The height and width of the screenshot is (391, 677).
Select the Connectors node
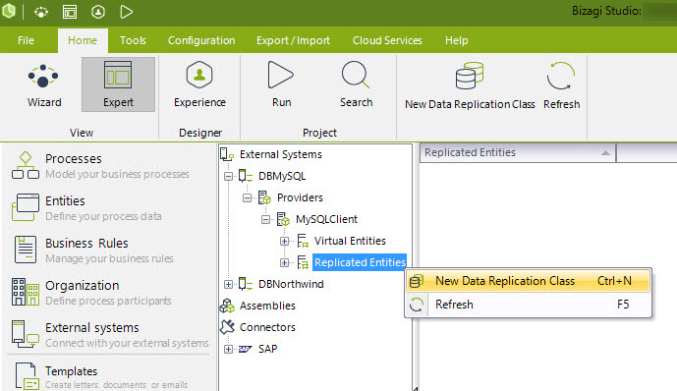click(267, 327)
